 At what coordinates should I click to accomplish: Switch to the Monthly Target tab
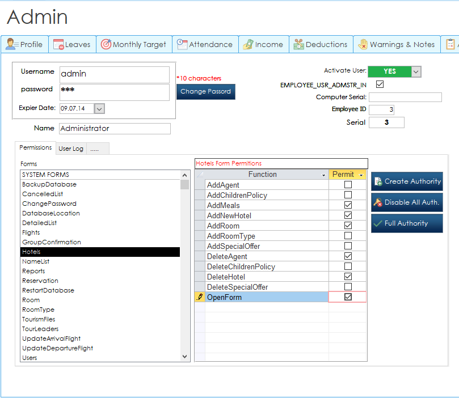tap(134, 44)
